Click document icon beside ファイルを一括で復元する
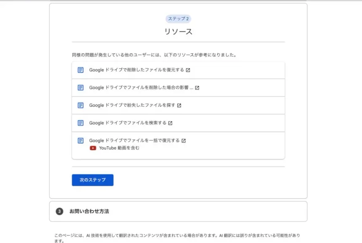 (80, 141)
